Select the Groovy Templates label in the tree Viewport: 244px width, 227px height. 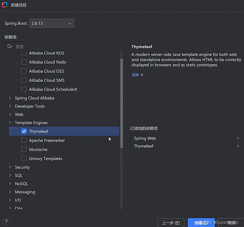pos(45,159)
